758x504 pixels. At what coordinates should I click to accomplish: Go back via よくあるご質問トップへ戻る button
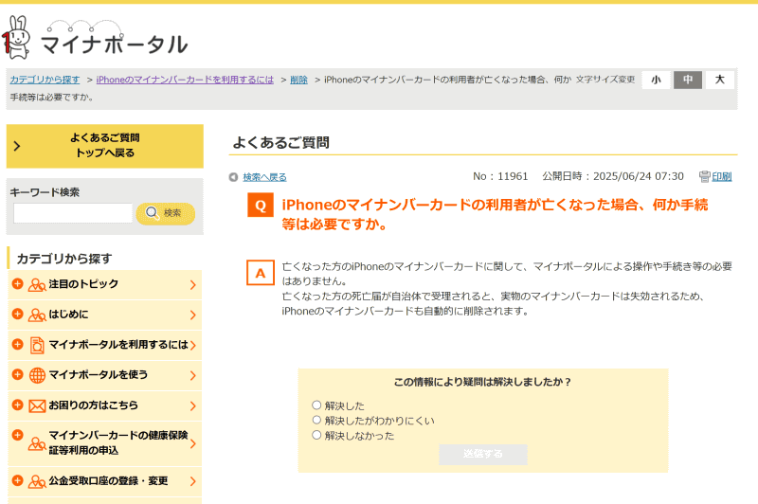coord(105,146)
